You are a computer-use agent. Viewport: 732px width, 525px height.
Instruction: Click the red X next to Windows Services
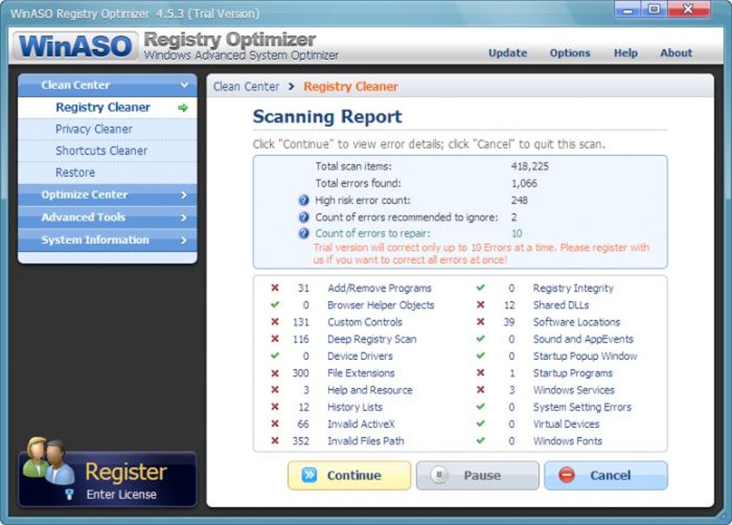[x=480, y=389]
